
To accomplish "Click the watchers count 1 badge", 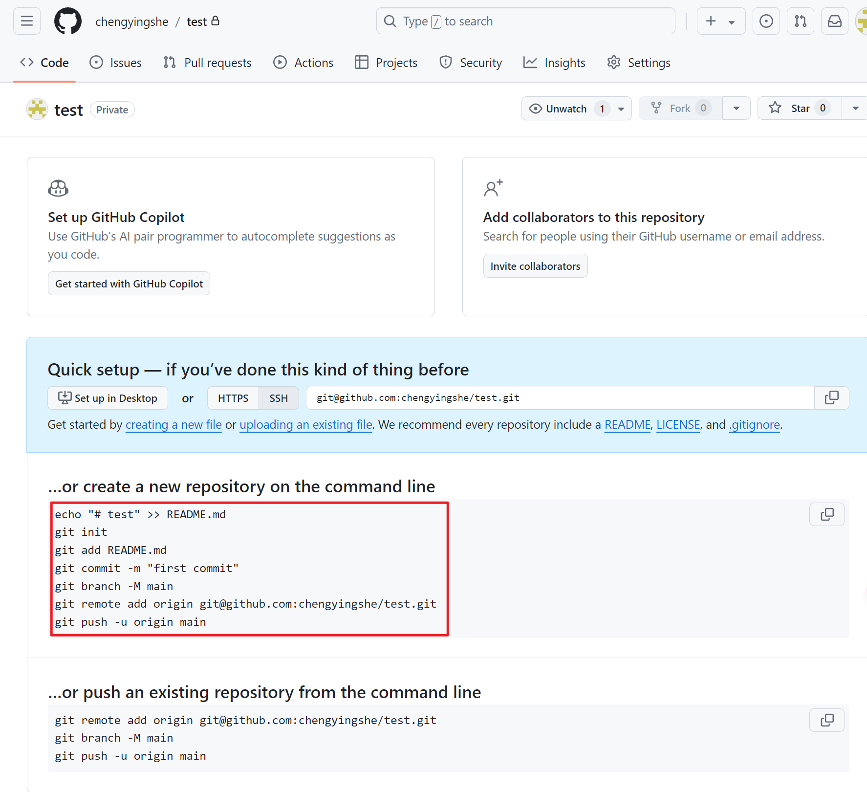I will (602, 109).
